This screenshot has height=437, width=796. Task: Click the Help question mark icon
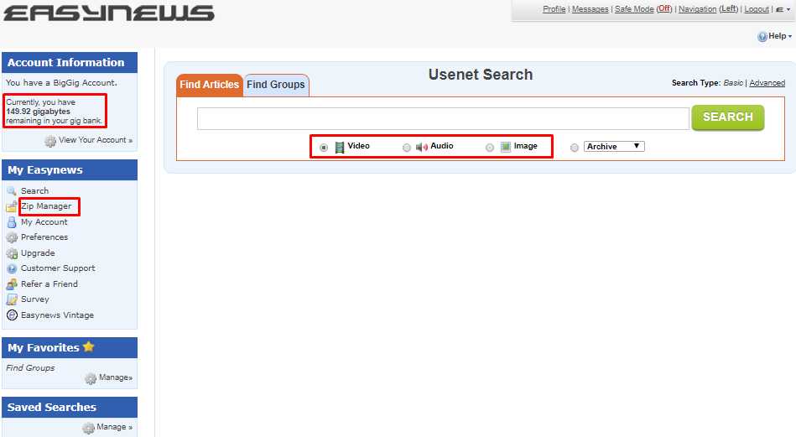[x=762, y=37]
